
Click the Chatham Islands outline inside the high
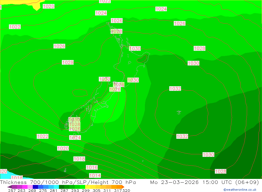tap(179, 112)
